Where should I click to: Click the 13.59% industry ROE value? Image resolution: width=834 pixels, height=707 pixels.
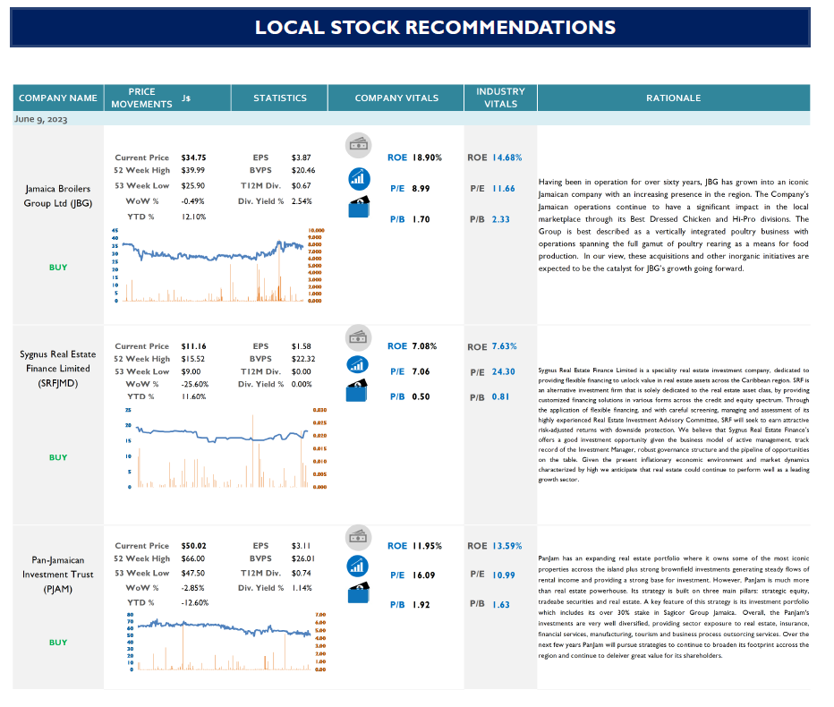click(x=506, y=546)
